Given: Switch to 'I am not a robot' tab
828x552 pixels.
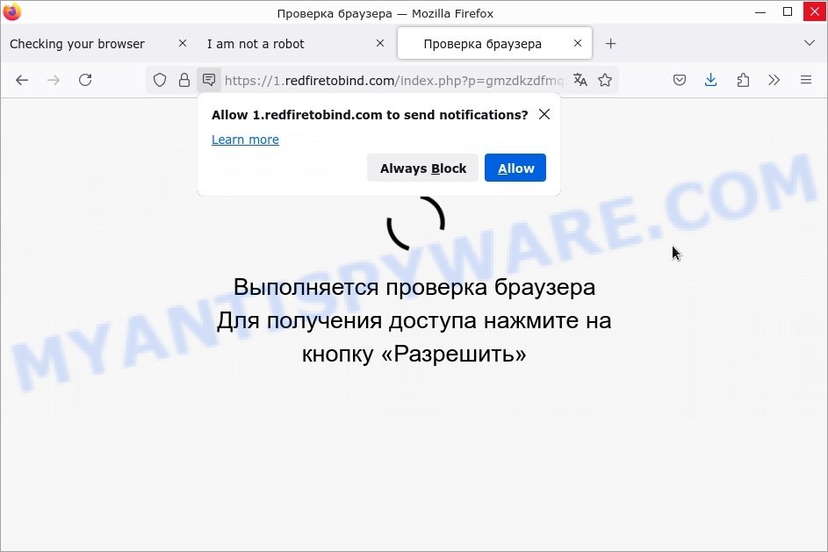Looking at the screenshot, I should click(x=256, y=44).
